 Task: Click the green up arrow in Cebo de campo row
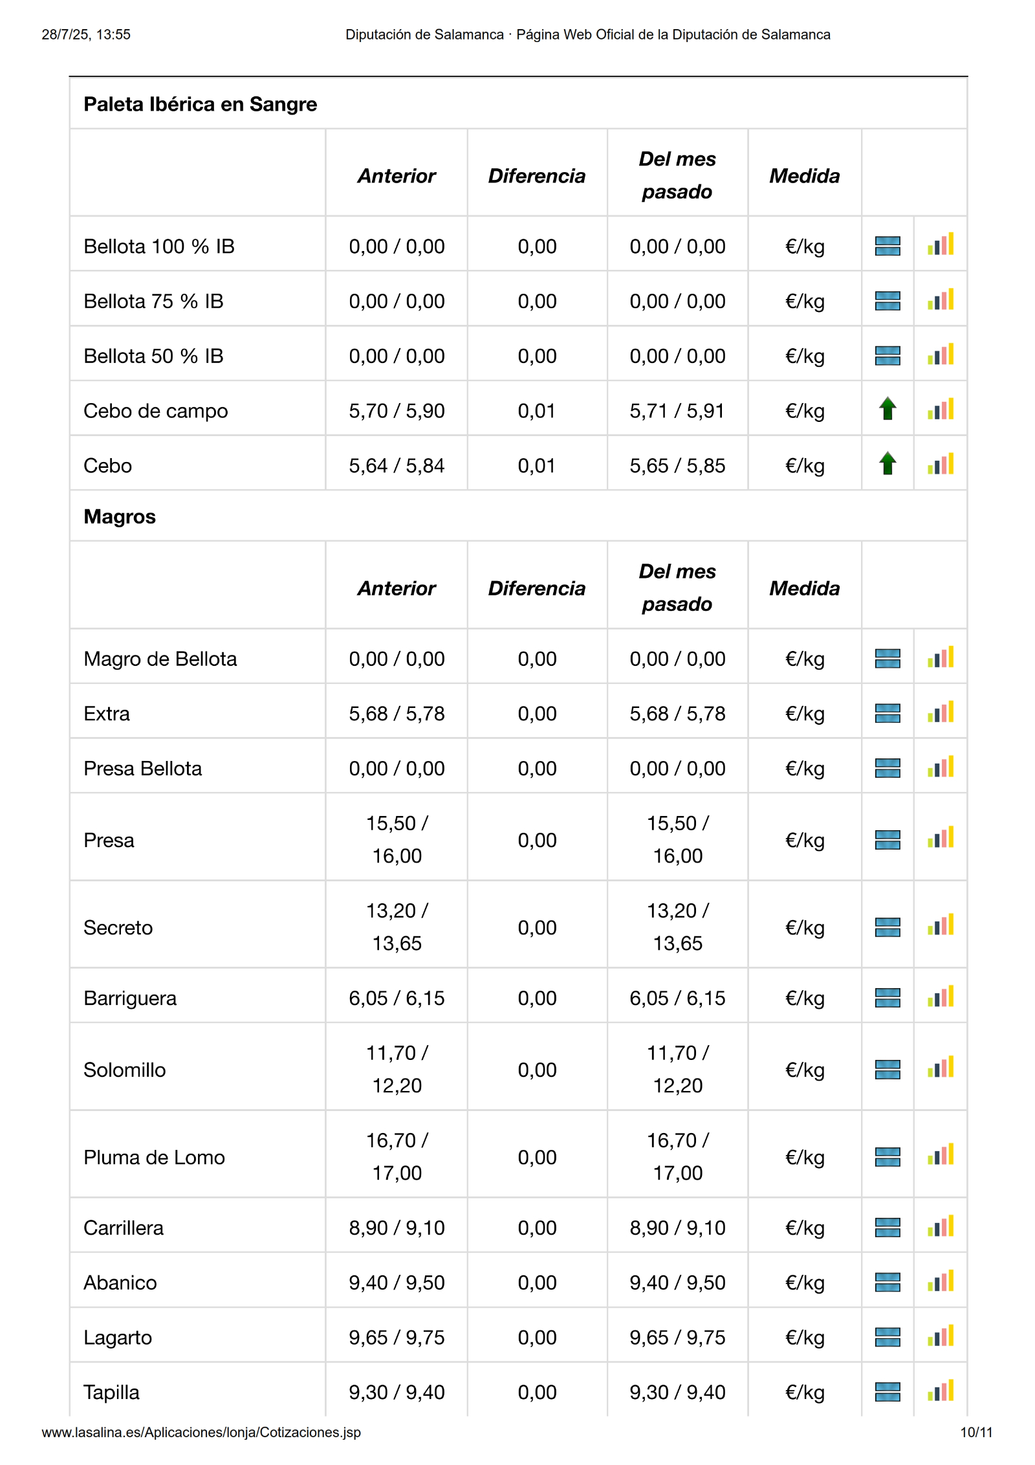pos(888,409)
